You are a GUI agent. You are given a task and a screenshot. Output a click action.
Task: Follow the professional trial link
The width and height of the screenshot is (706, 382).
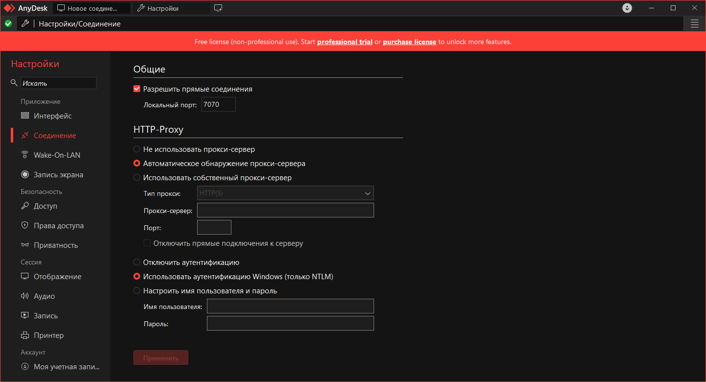coord(345,42)
